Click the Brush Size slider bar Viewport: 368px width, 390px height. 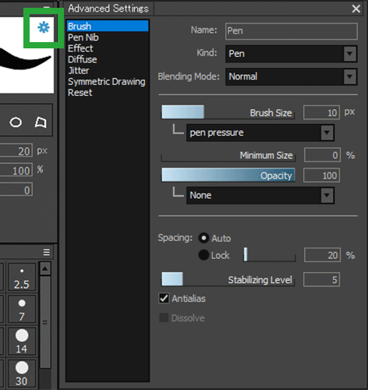tap(228, 112)
